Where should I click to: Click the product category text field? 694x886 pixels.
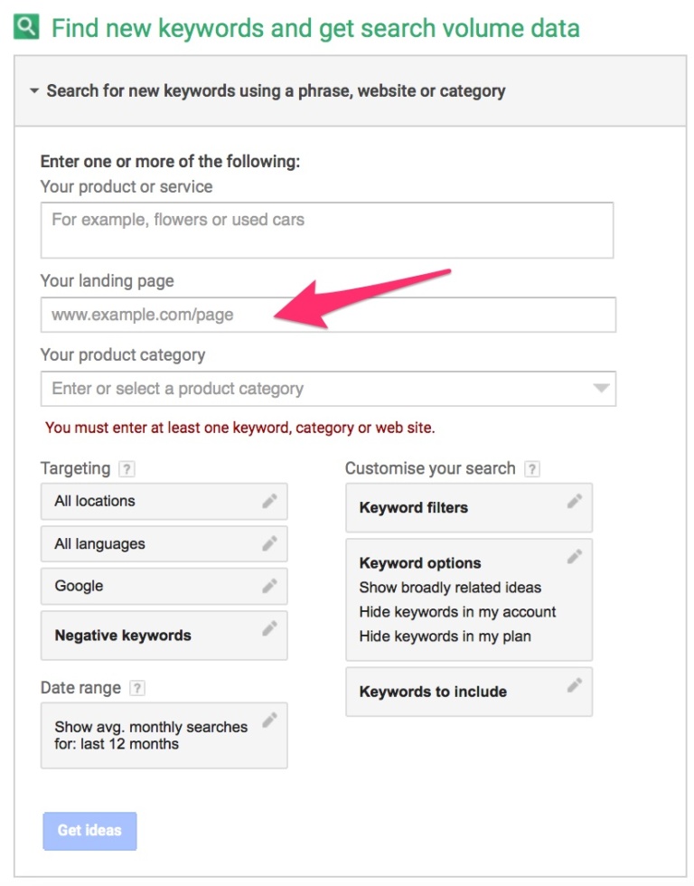coord(307,389)
